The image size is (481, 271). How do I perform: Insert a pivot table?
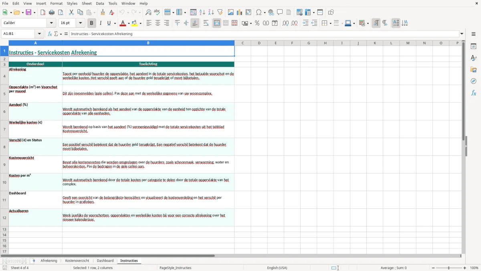(x=249, y=12)
